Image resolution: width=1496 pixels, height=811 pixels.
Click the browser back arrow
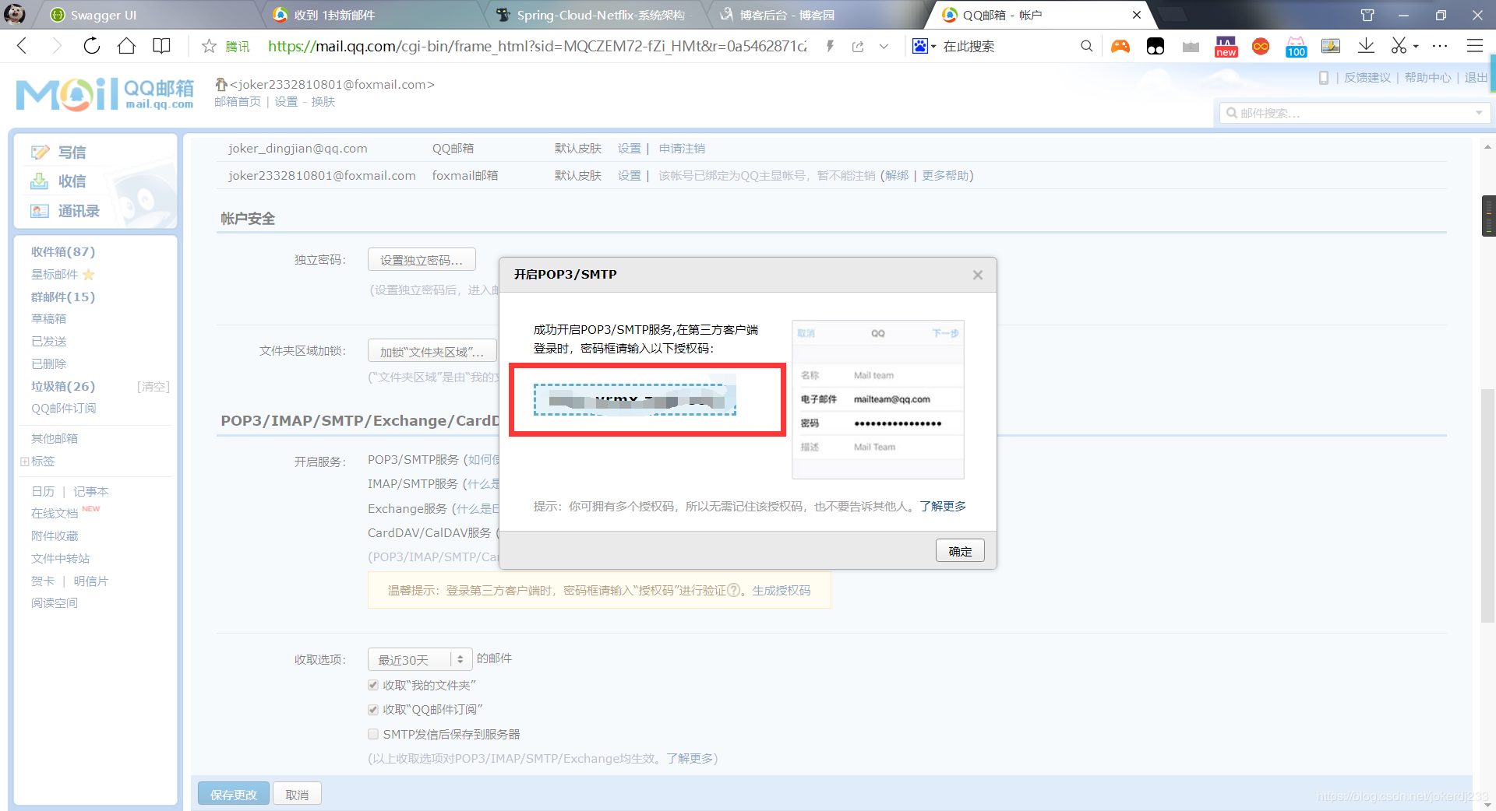(22, 46)
